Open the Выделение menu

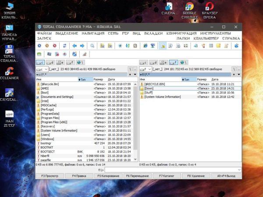pos(67,33)
